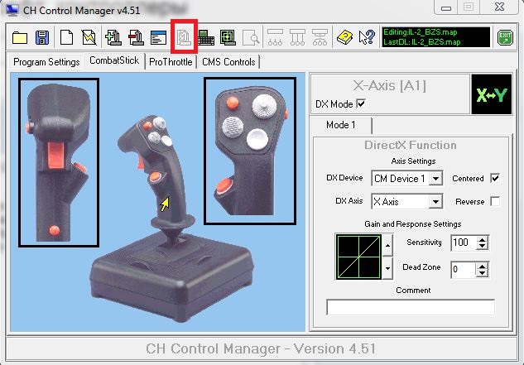Viewport: 524px width, 365px height.
Task: Click the response curve down arrow
Action: click(x=387, y=268)
